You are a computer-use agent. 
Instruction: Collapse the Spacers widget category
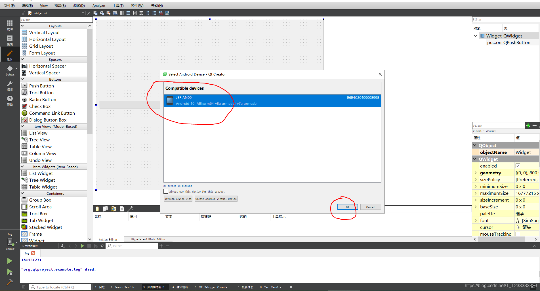(22, 59)
